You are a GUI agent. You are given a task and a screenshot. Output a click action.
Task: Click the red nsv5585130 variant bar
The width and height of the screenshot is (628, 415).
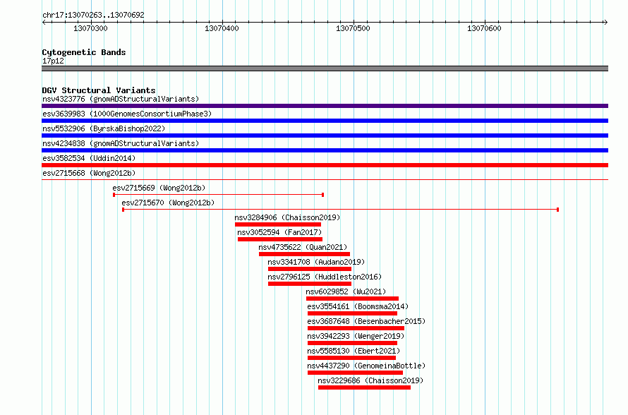(x=351, y=358)
